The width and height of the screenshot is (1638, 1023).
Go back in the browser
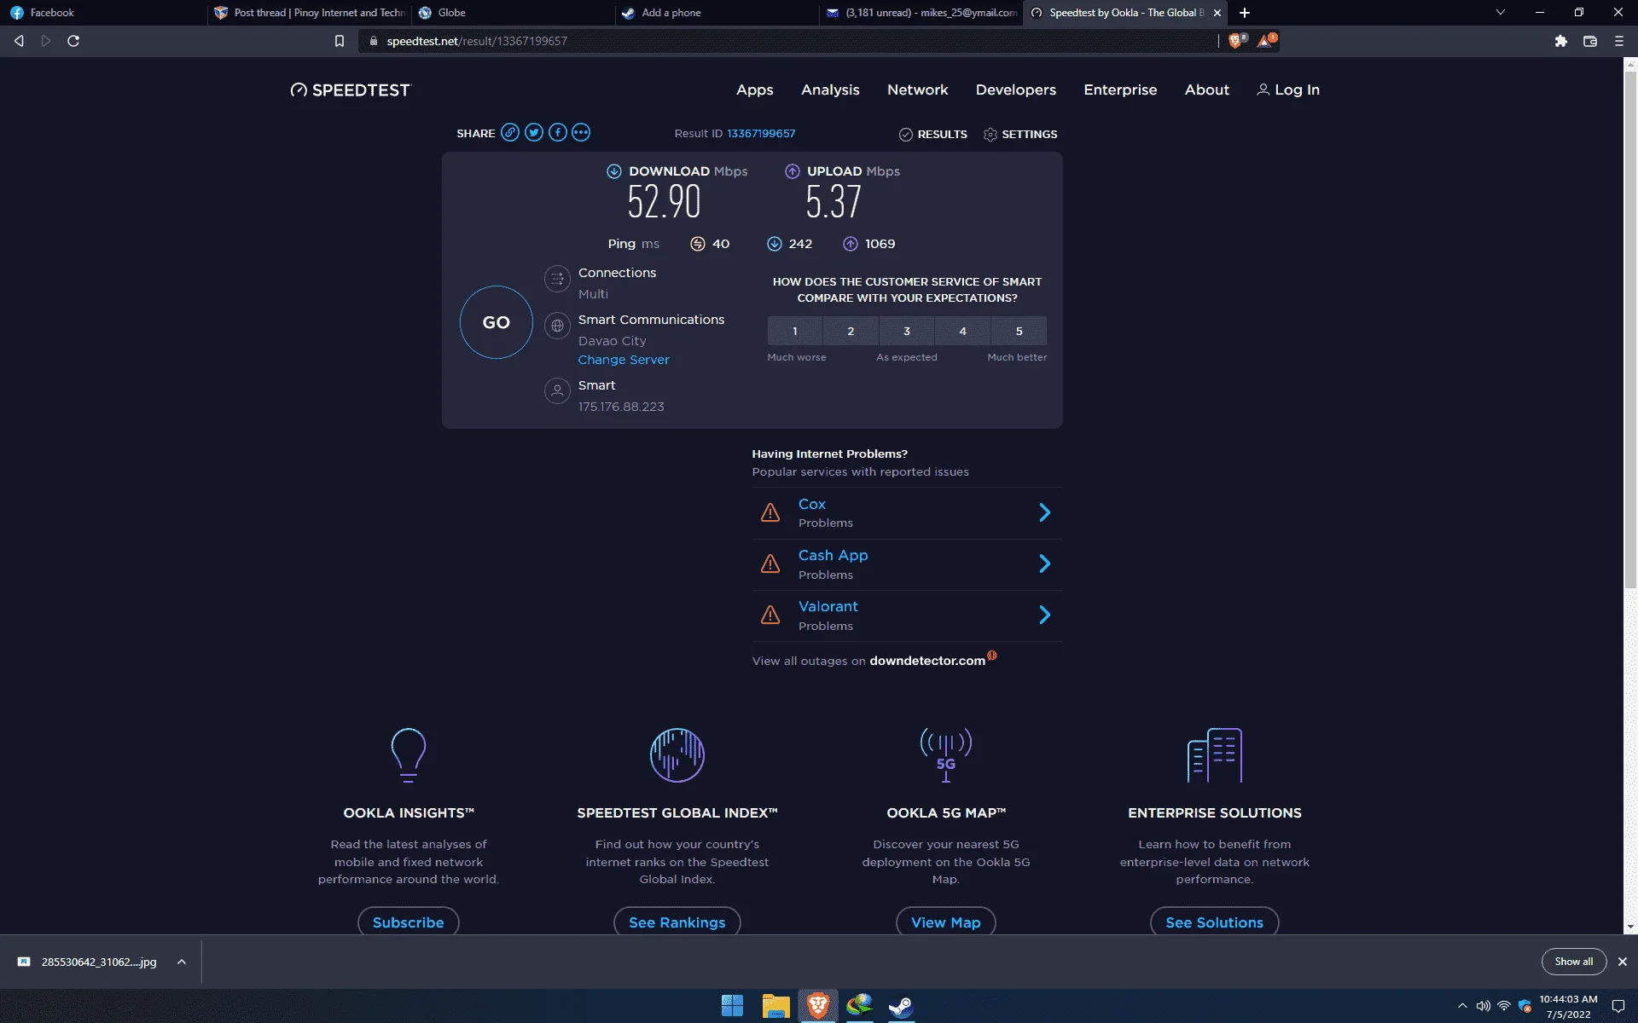[19, 41]
